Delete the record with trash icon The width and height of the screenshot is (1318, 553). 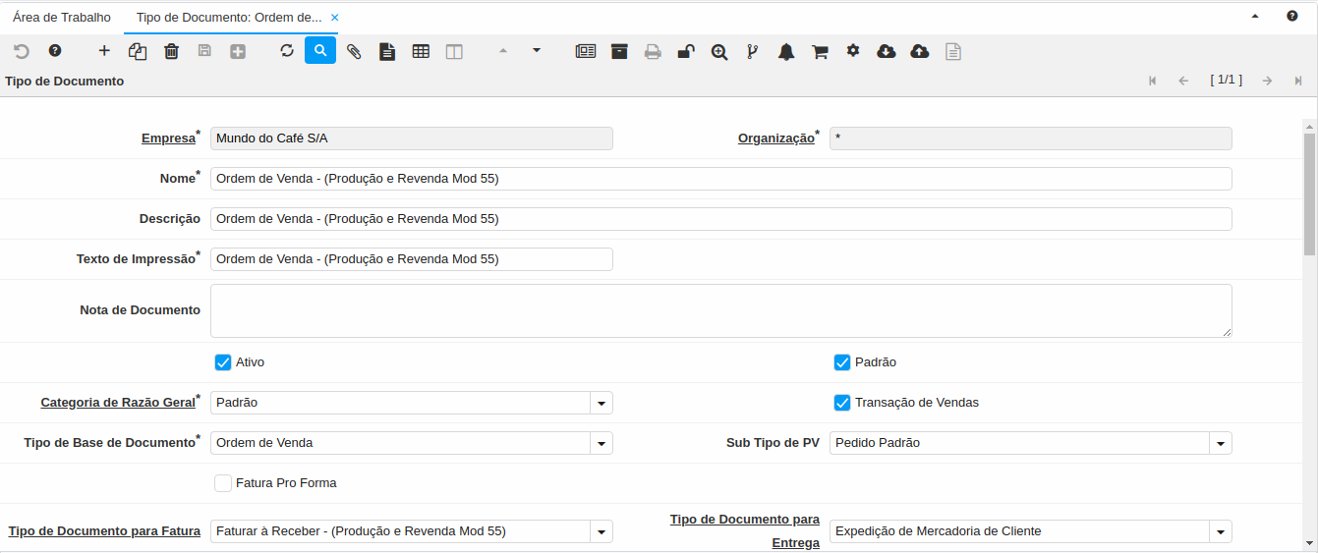pyautogui.click(x=171, y=51)
